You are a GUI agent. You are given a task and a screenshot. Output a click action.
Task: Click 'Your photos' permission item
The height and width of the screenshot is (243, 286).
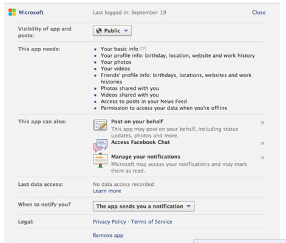(116, 62)
